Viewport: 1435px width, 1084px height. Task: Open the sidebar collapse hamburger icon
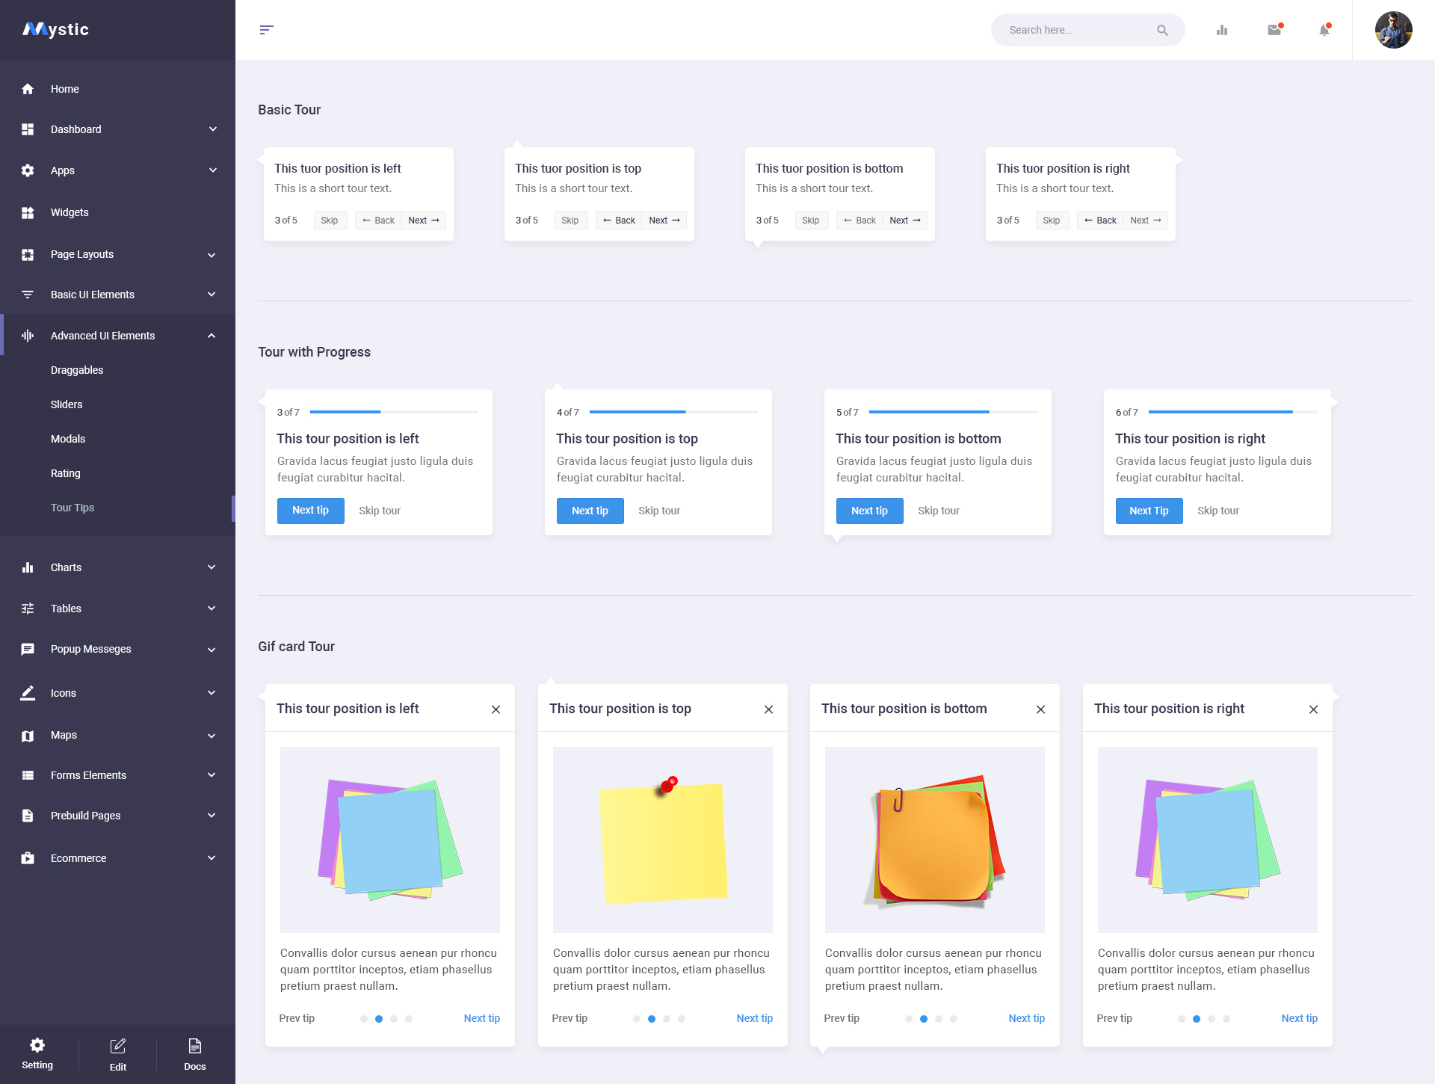click(x=267, y=30)
